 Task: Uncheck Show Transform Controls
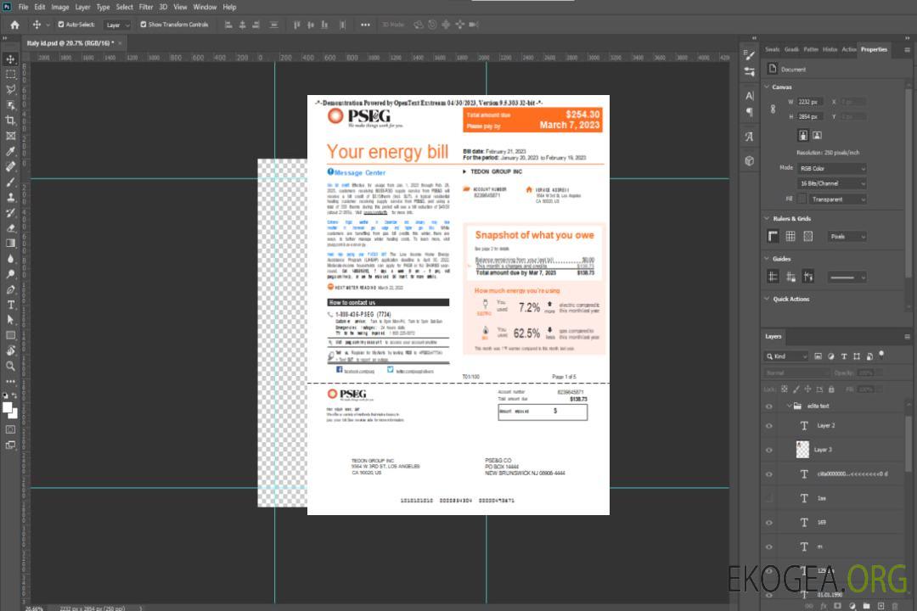[x=143, y=25]
